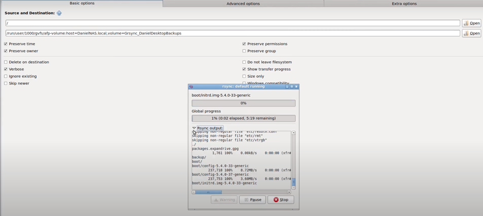Viewport: 483px width, 216px height.
Task: Click the output vertical scrollbar up arrow
Action: click(x=294, y=133)
